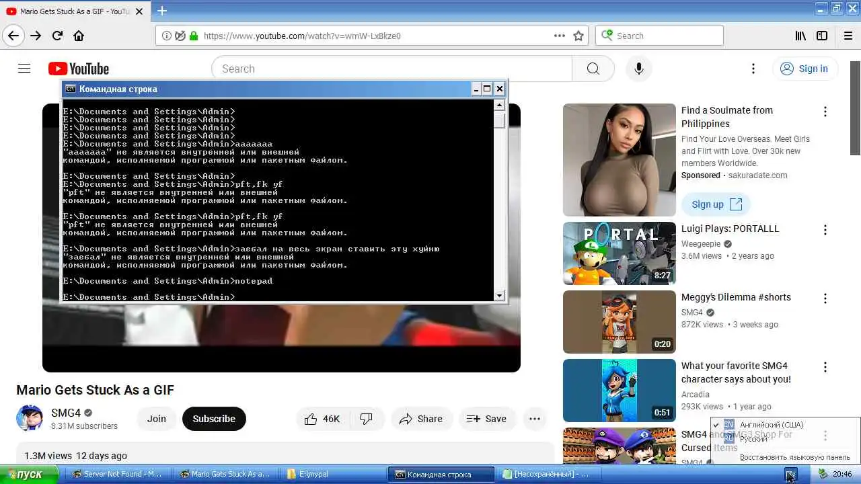Open What your favorite SMG4 character thumbnail
This screenshot has height=484, width=861.
click(620, 391)
